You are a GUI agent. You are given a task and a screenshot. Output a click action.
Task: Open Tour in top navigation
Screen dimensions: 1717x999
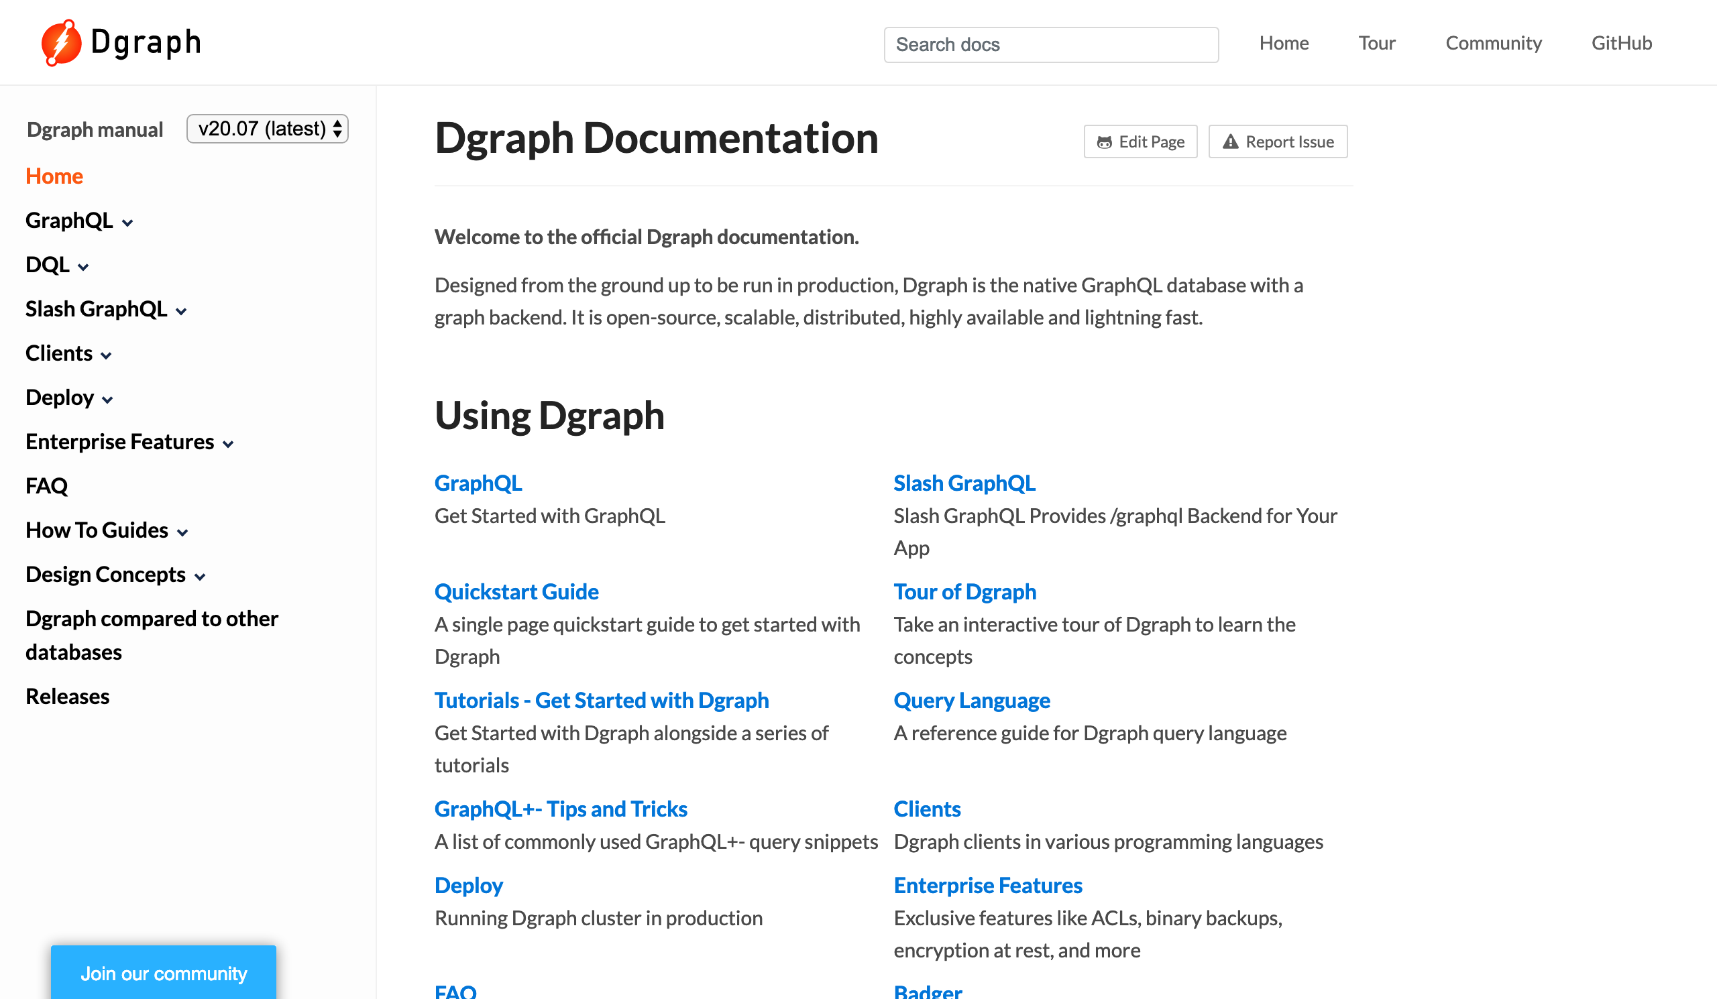pyautogui.click(x=1377, y=44)
